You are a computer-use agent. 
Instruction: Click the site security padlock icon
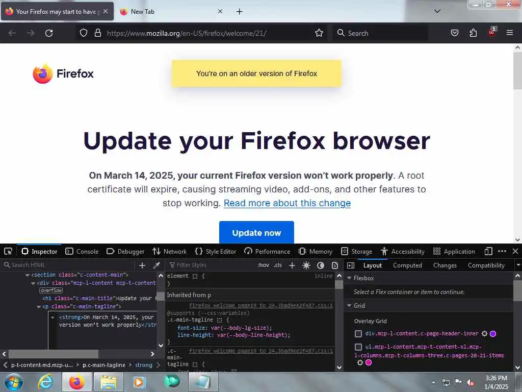(x=97, y=33)
